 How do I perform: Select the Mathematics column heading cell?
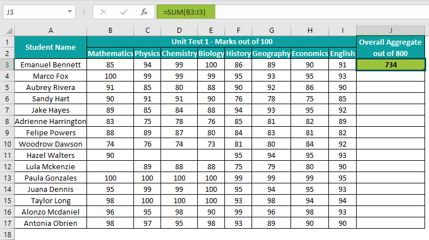(x=110, y=53)
